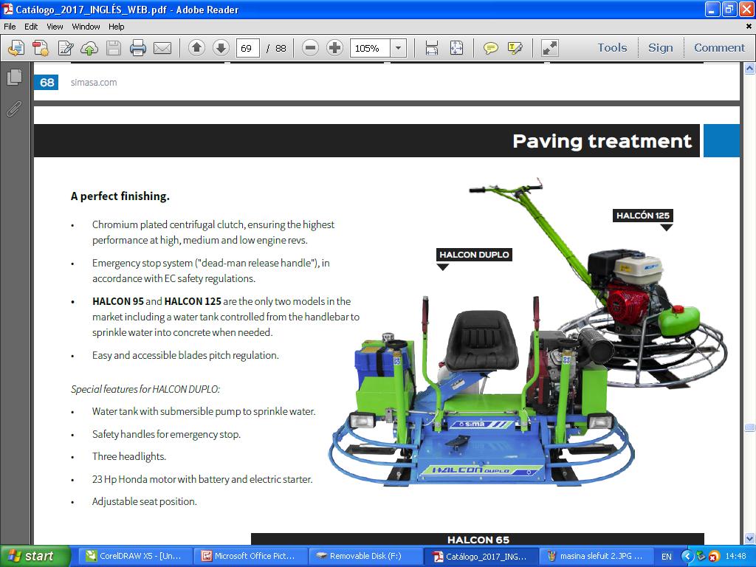Open the attachments paperclip panel
The image size is (756, 567).
[x=14, y=109]
